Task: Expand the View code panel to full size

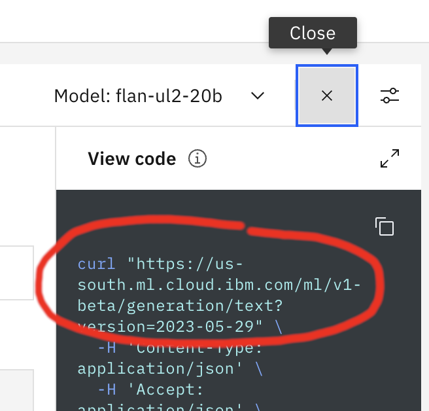Action: coord(390,158)
